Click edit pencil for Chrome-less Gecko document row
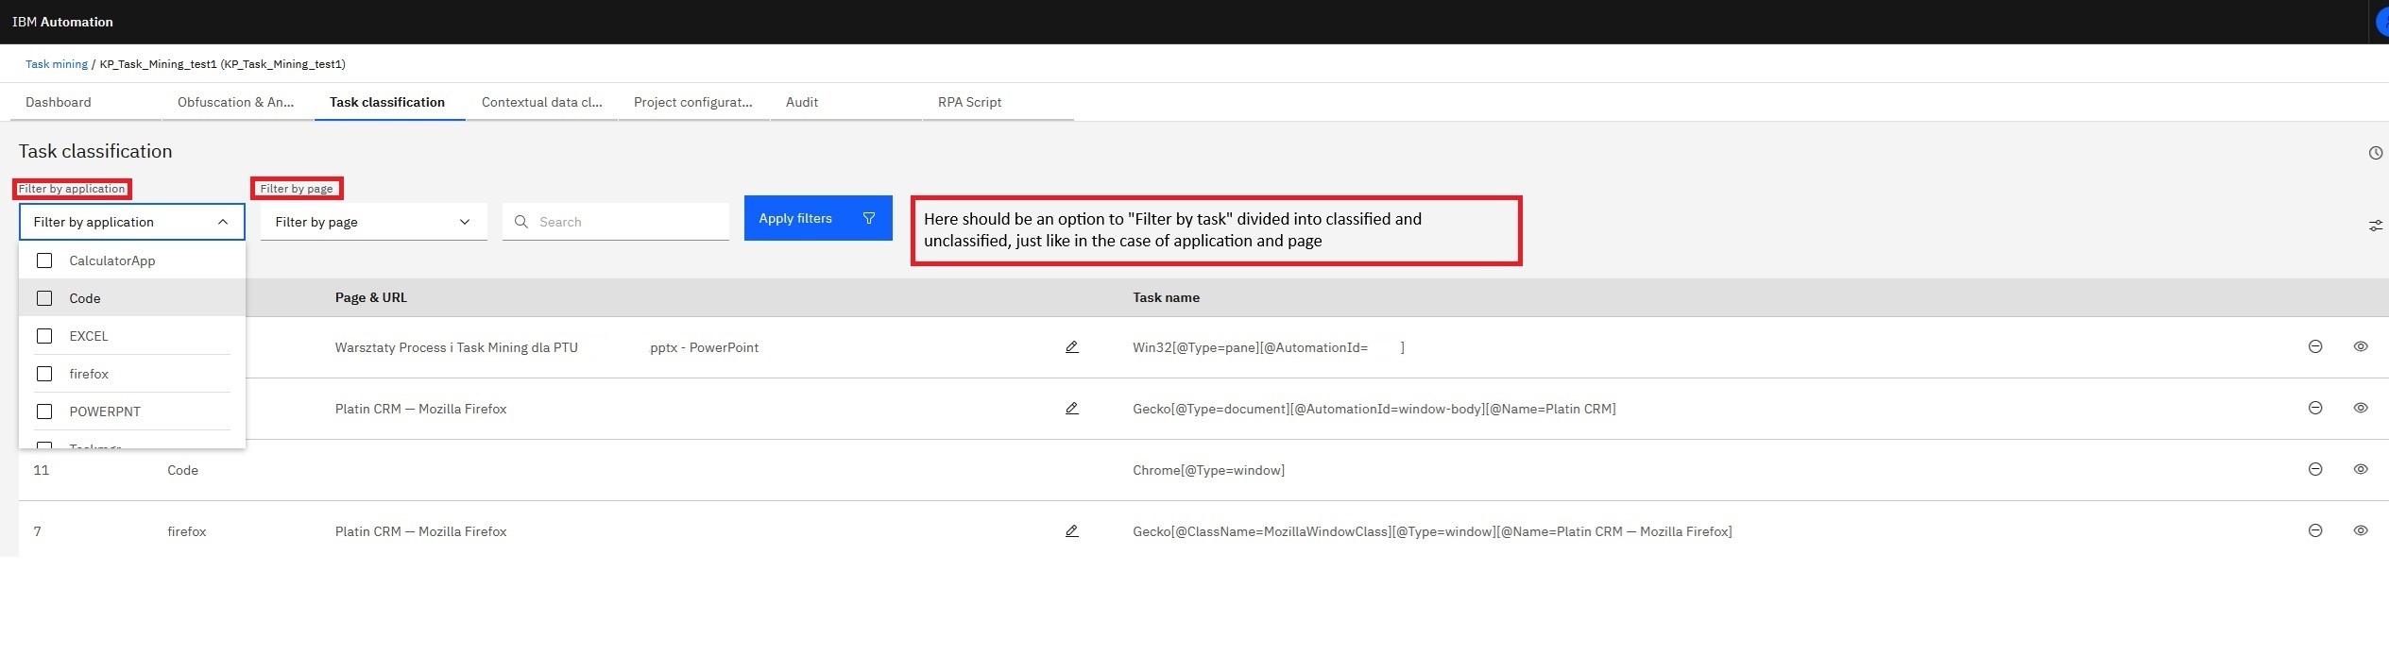2389x655 pixels. tap(1071, 409)
